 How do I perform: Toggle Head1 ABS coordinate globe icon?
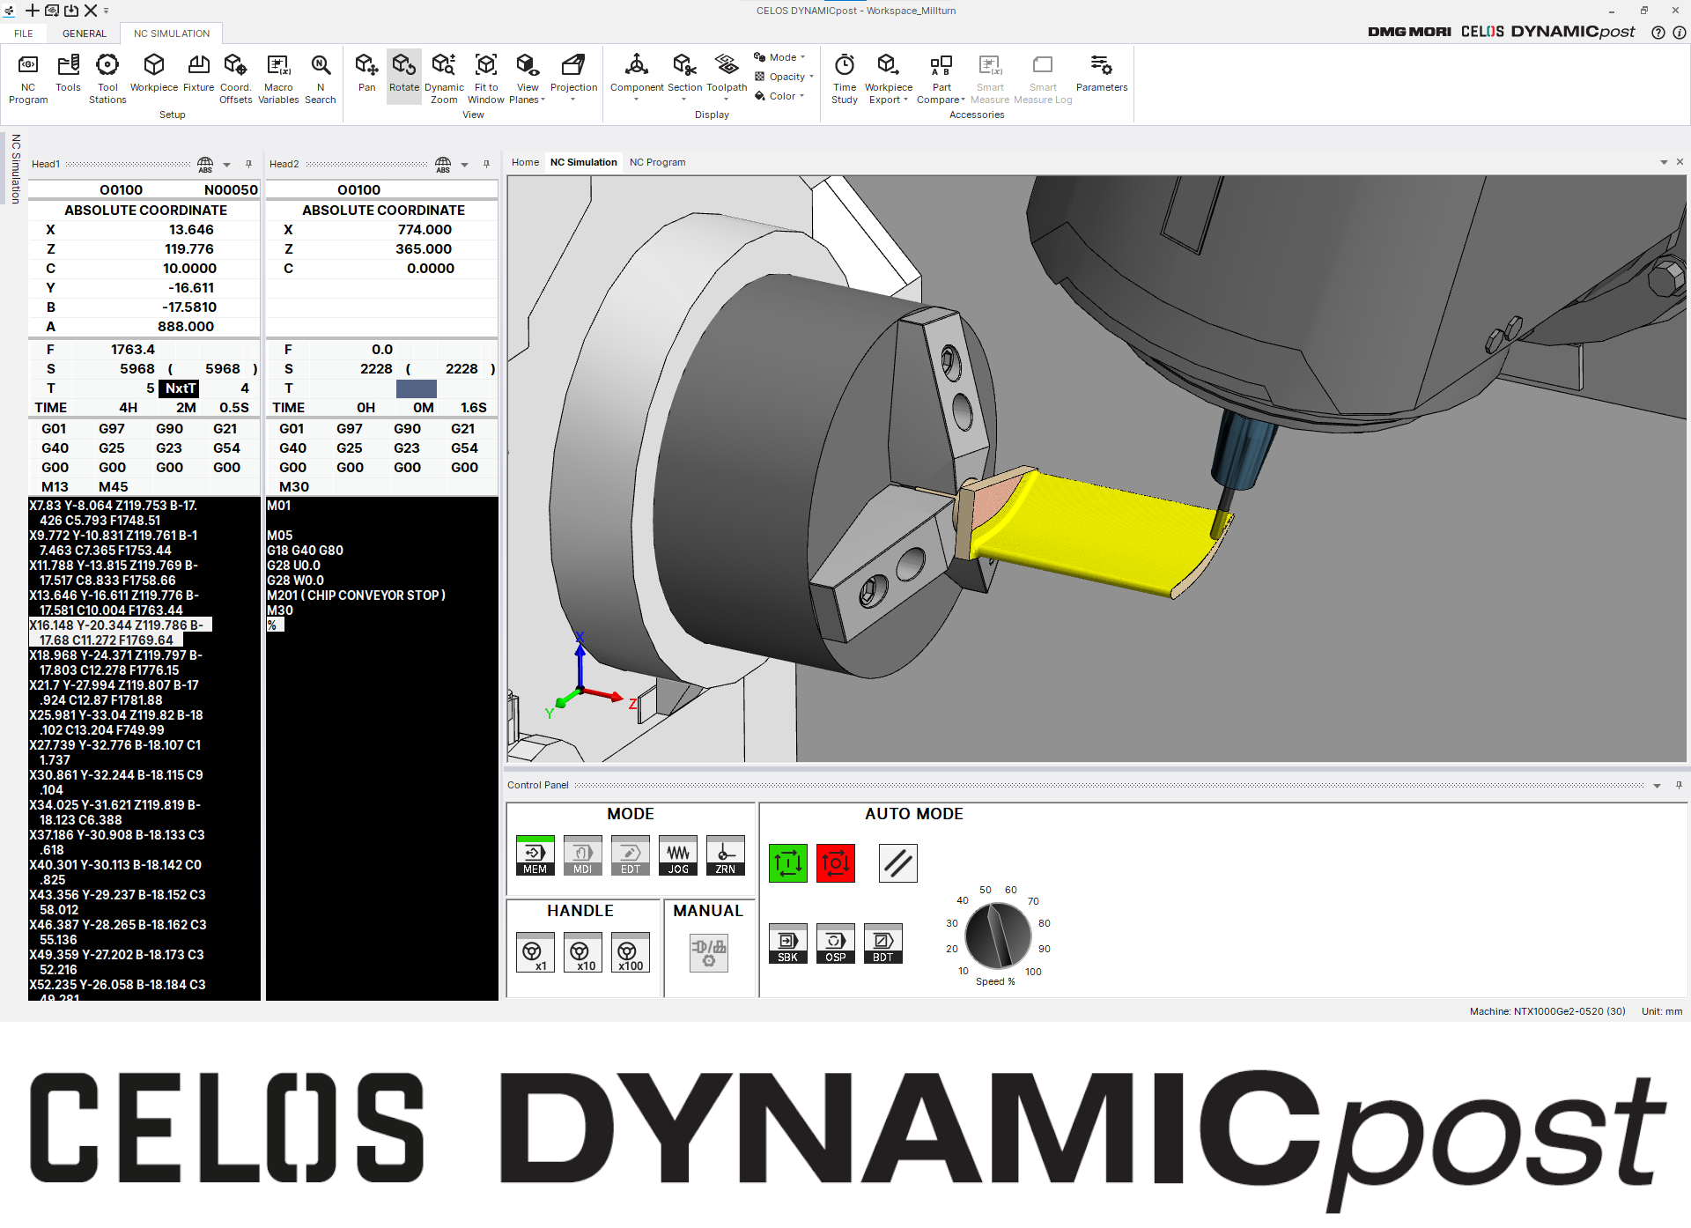pos(205,164)
